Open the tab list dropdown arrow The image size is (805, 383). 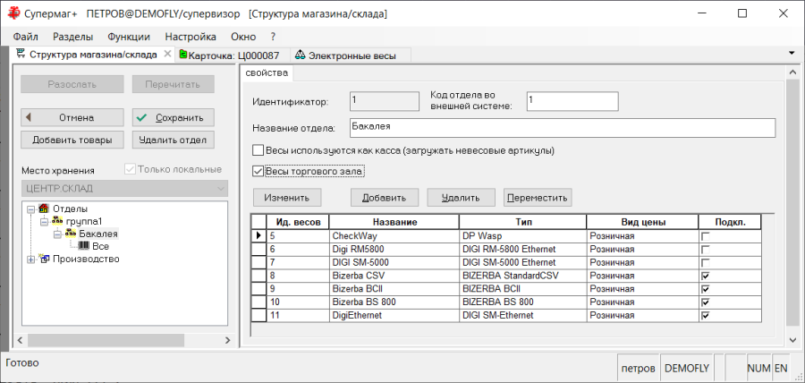click(x=792, y=54)
